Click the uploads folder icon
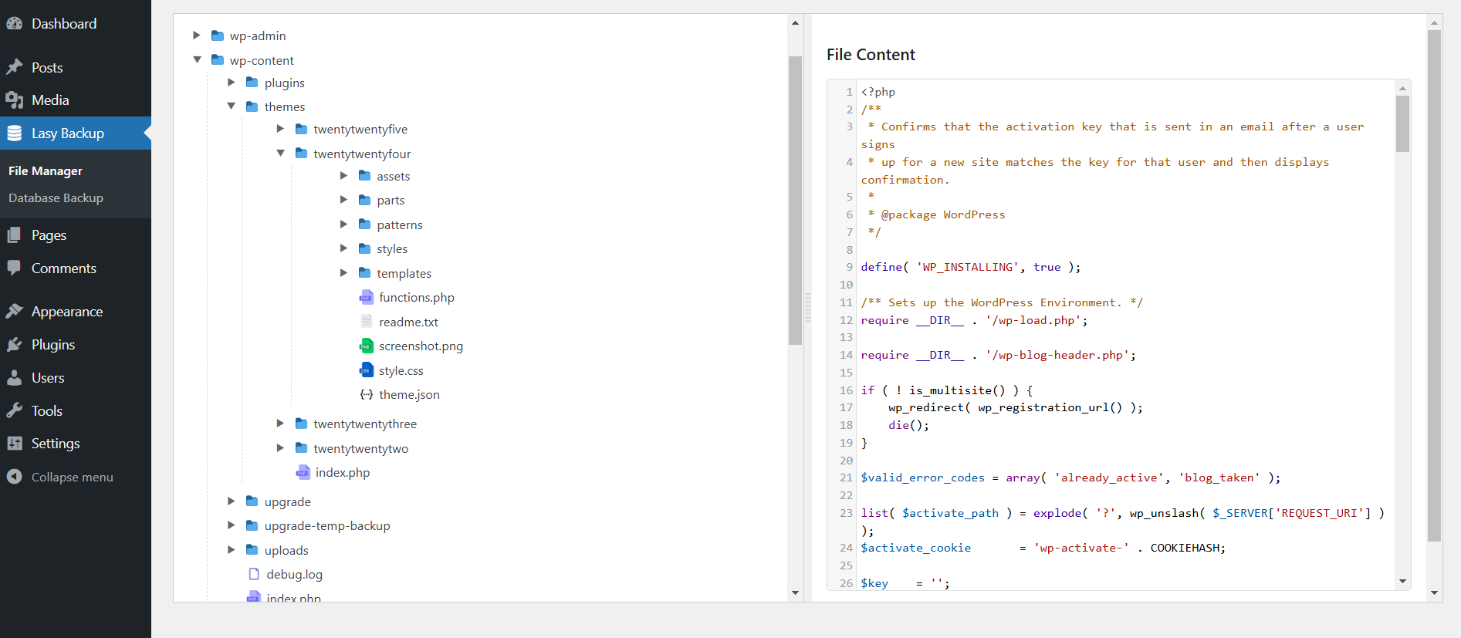This screenshot has height=638, width=1461. point(252,550)
